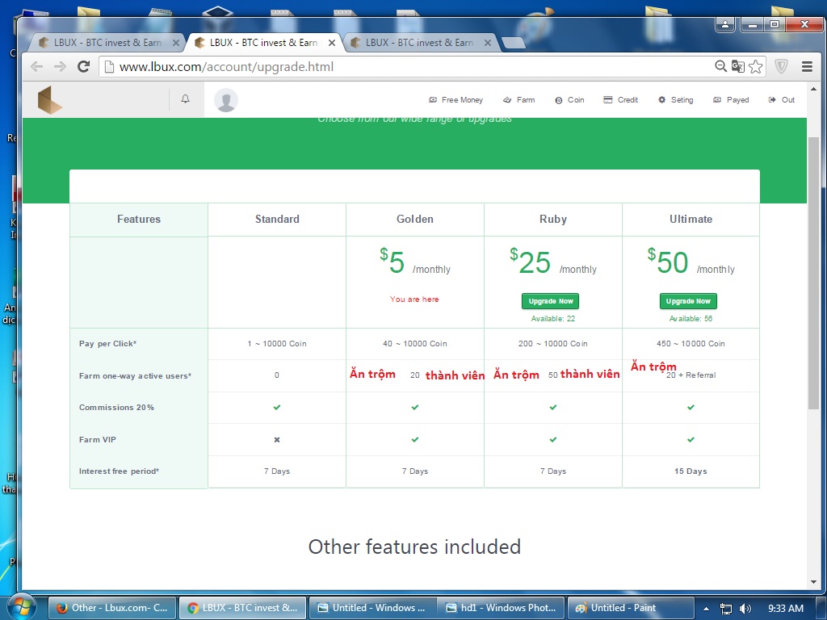This screenshot has width=827, height=620.
Task: Click 'Pay per Click*' row label
Action: (x=107, y=343)
